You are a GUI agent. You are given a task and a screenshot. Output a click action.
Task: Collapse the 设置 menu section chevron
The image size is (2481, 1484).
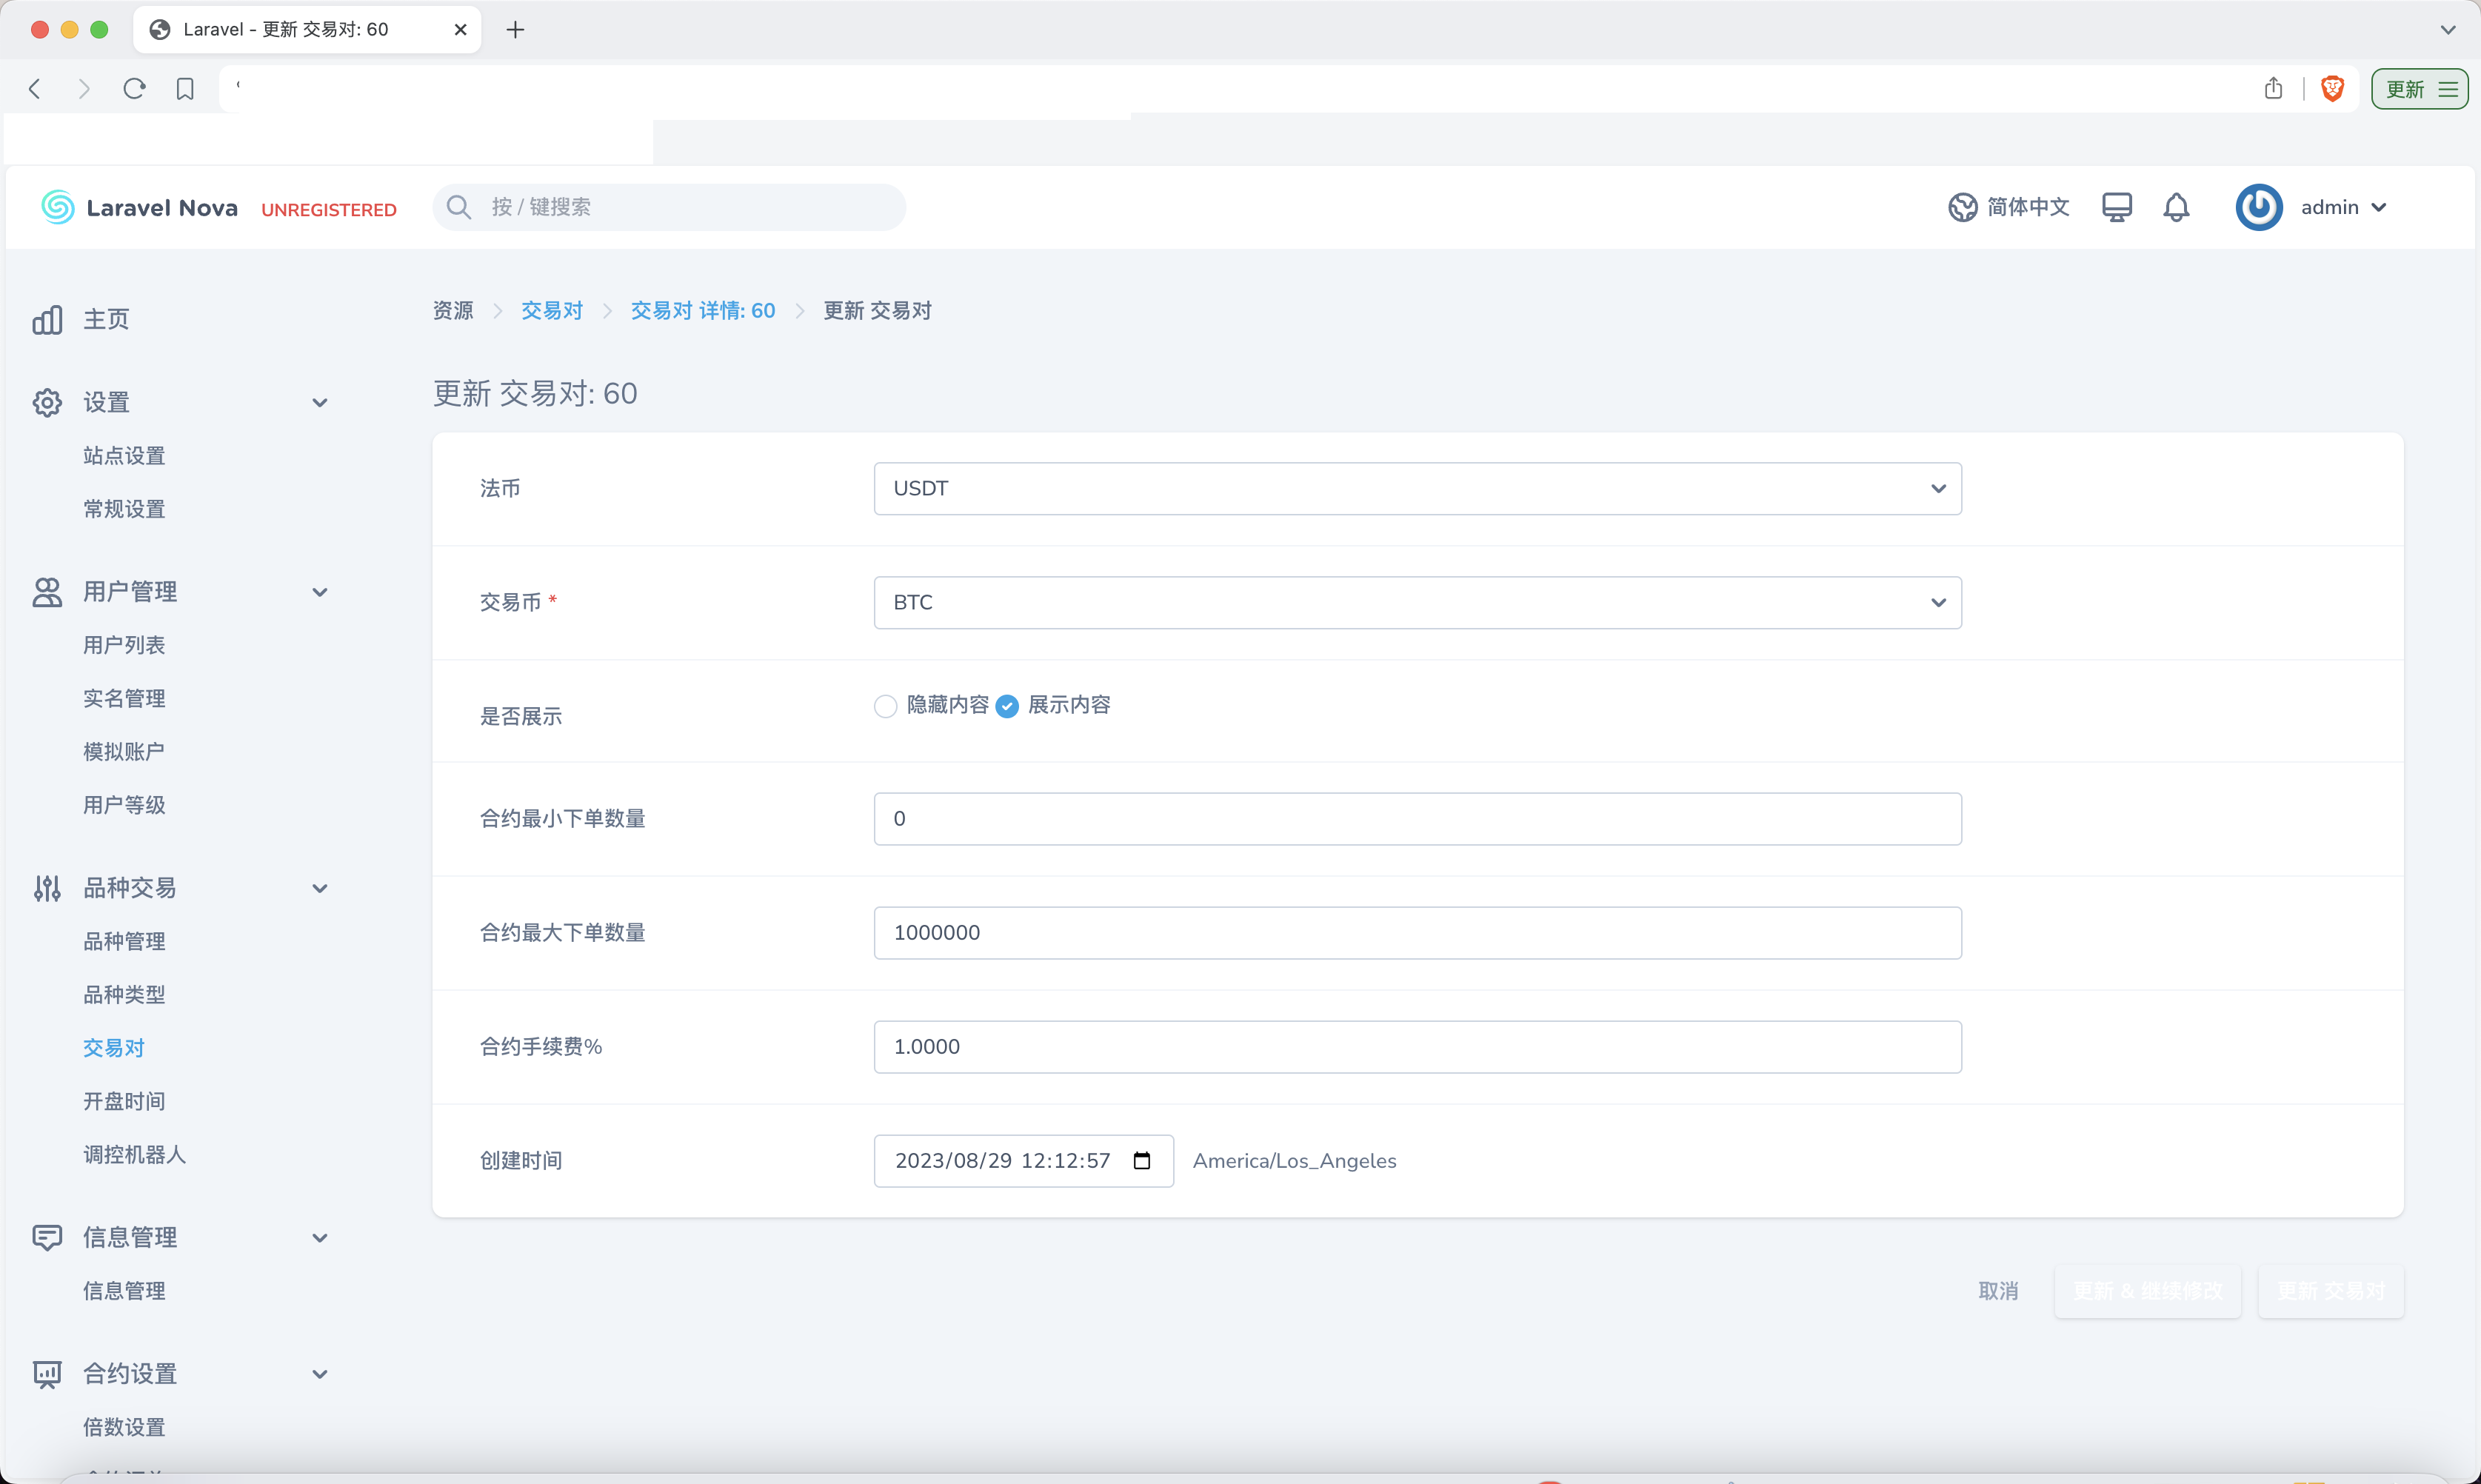320,403
